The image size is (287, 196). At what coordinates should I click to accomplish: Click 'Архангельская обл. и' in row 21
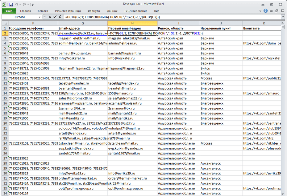click(179, 128)
